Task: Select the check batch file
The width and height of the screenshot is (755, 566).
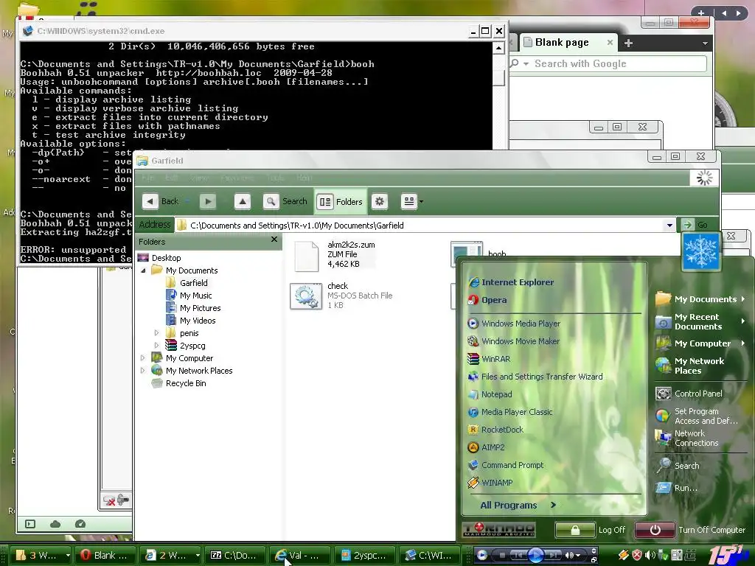Action: 342,296
